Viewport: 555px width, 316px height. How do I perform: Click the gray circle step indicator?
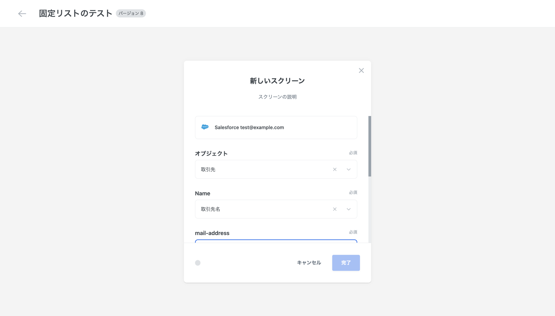tap(198, 263)
